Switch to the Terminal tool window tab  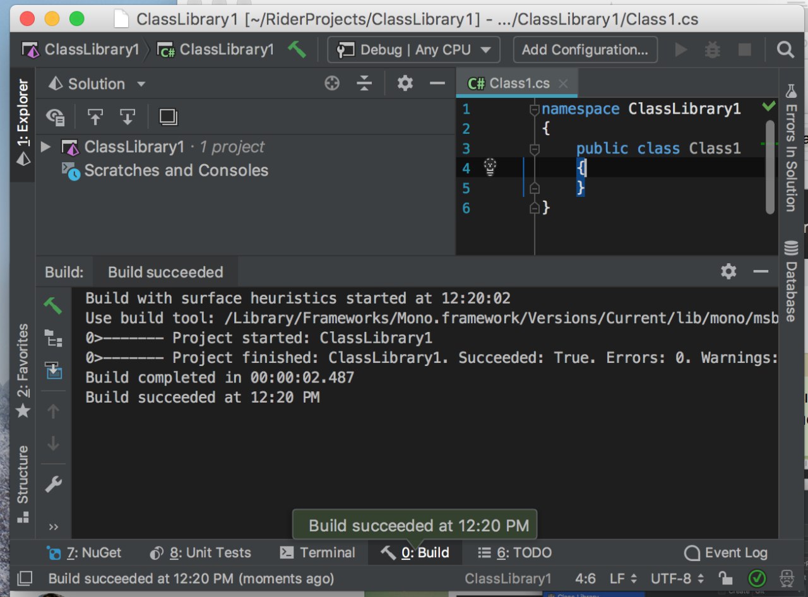click(x=318, y=553)
